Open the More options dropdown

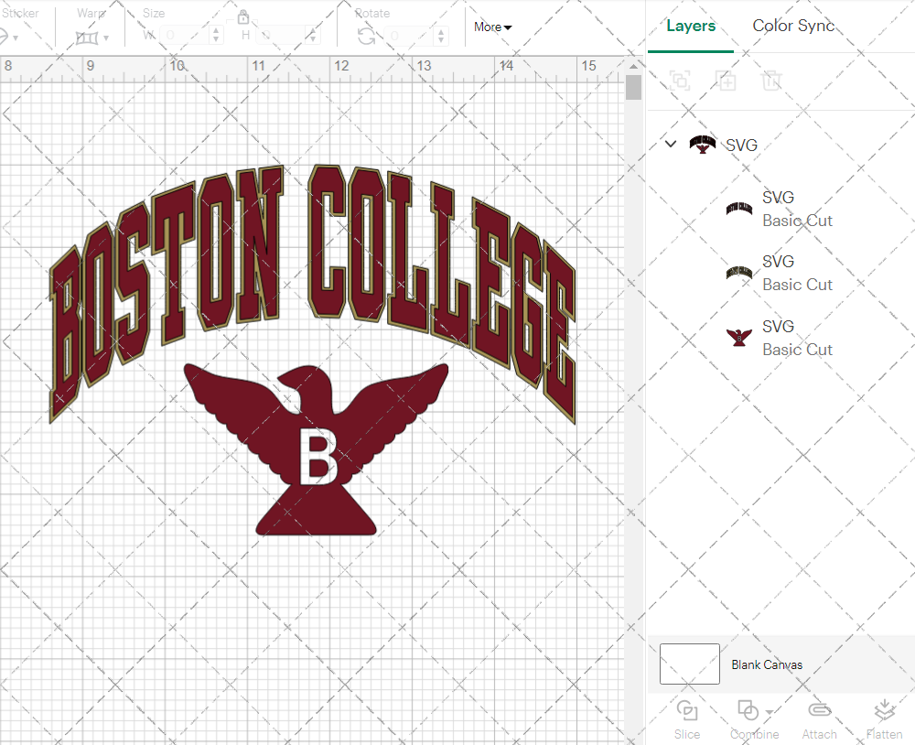[491, 27]
